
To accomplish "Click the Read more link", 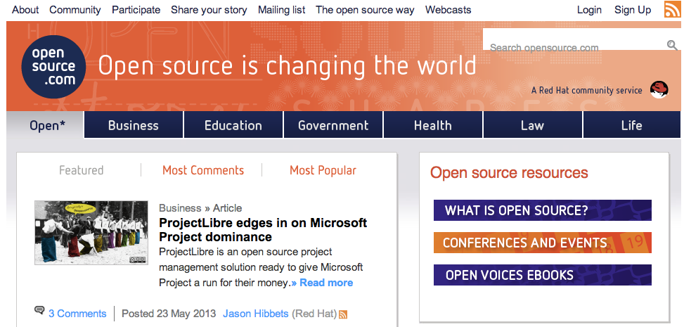I will (x=323, y=283).
